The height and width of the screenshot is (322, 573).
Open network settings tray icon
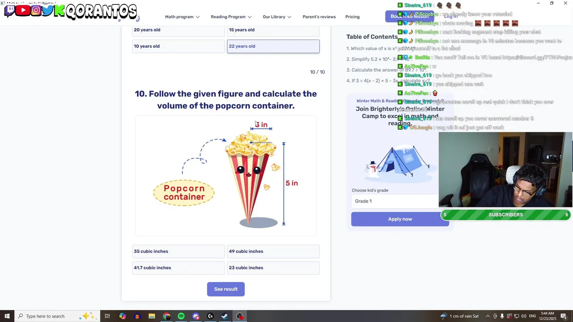[517, 316]
